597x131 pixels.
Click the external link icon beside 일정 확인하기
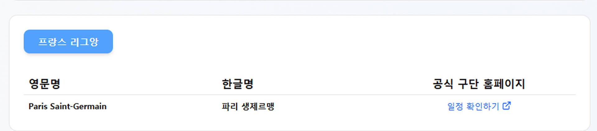pyautogui.click(x=507, y=106)
